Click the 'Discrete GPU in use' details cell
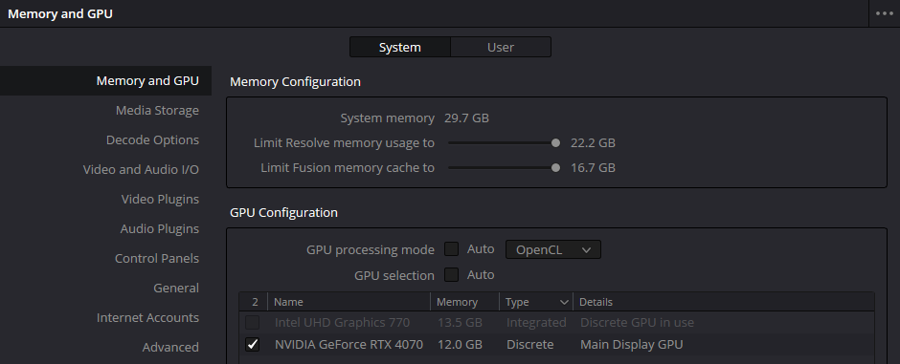900x364 pixels. 637,323
